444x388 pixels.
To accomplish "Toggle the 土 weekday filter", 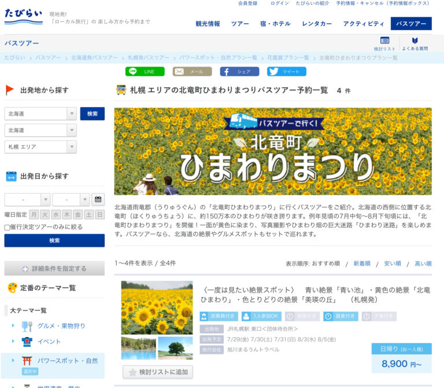I will pos(89,215).
